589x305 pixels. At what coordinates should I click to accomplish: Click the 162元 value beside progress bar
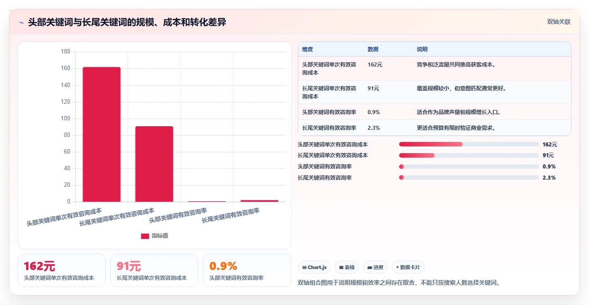coord(550,145)
